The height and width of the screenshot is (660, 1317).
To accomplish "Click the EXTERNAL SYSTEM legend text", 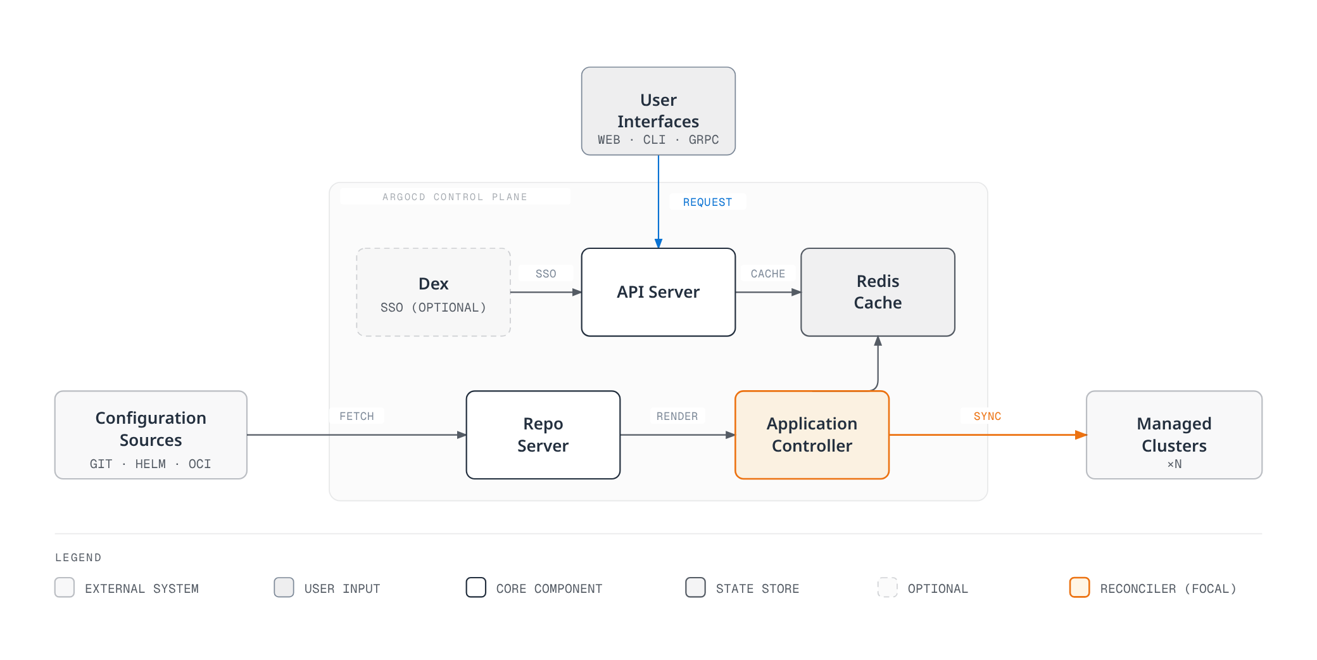I will 142,588.
